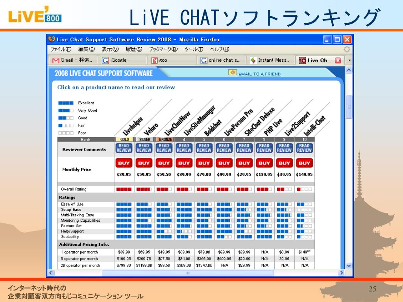Click the GOLD rank badge
403x302 pixels.
click(124, 140)
